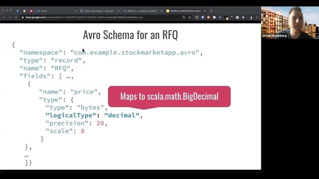
Task: Open the Chrome three-dot menu
Action: point(257,17)
